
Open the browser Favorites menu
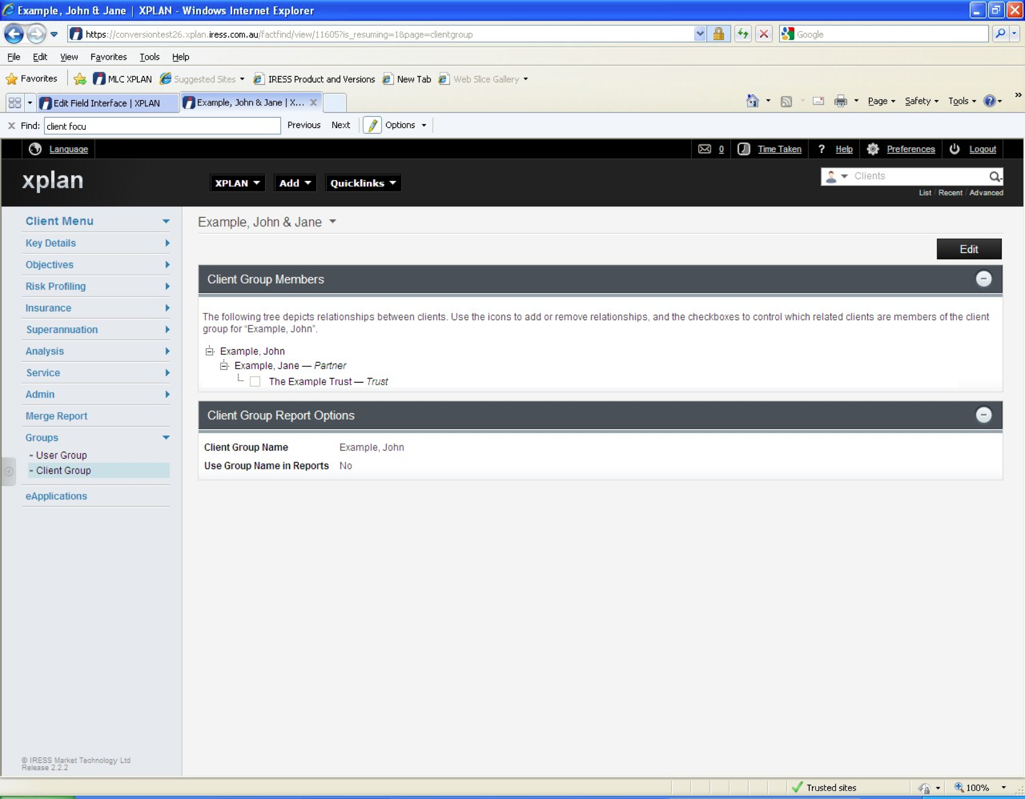(x=108, y=57)
